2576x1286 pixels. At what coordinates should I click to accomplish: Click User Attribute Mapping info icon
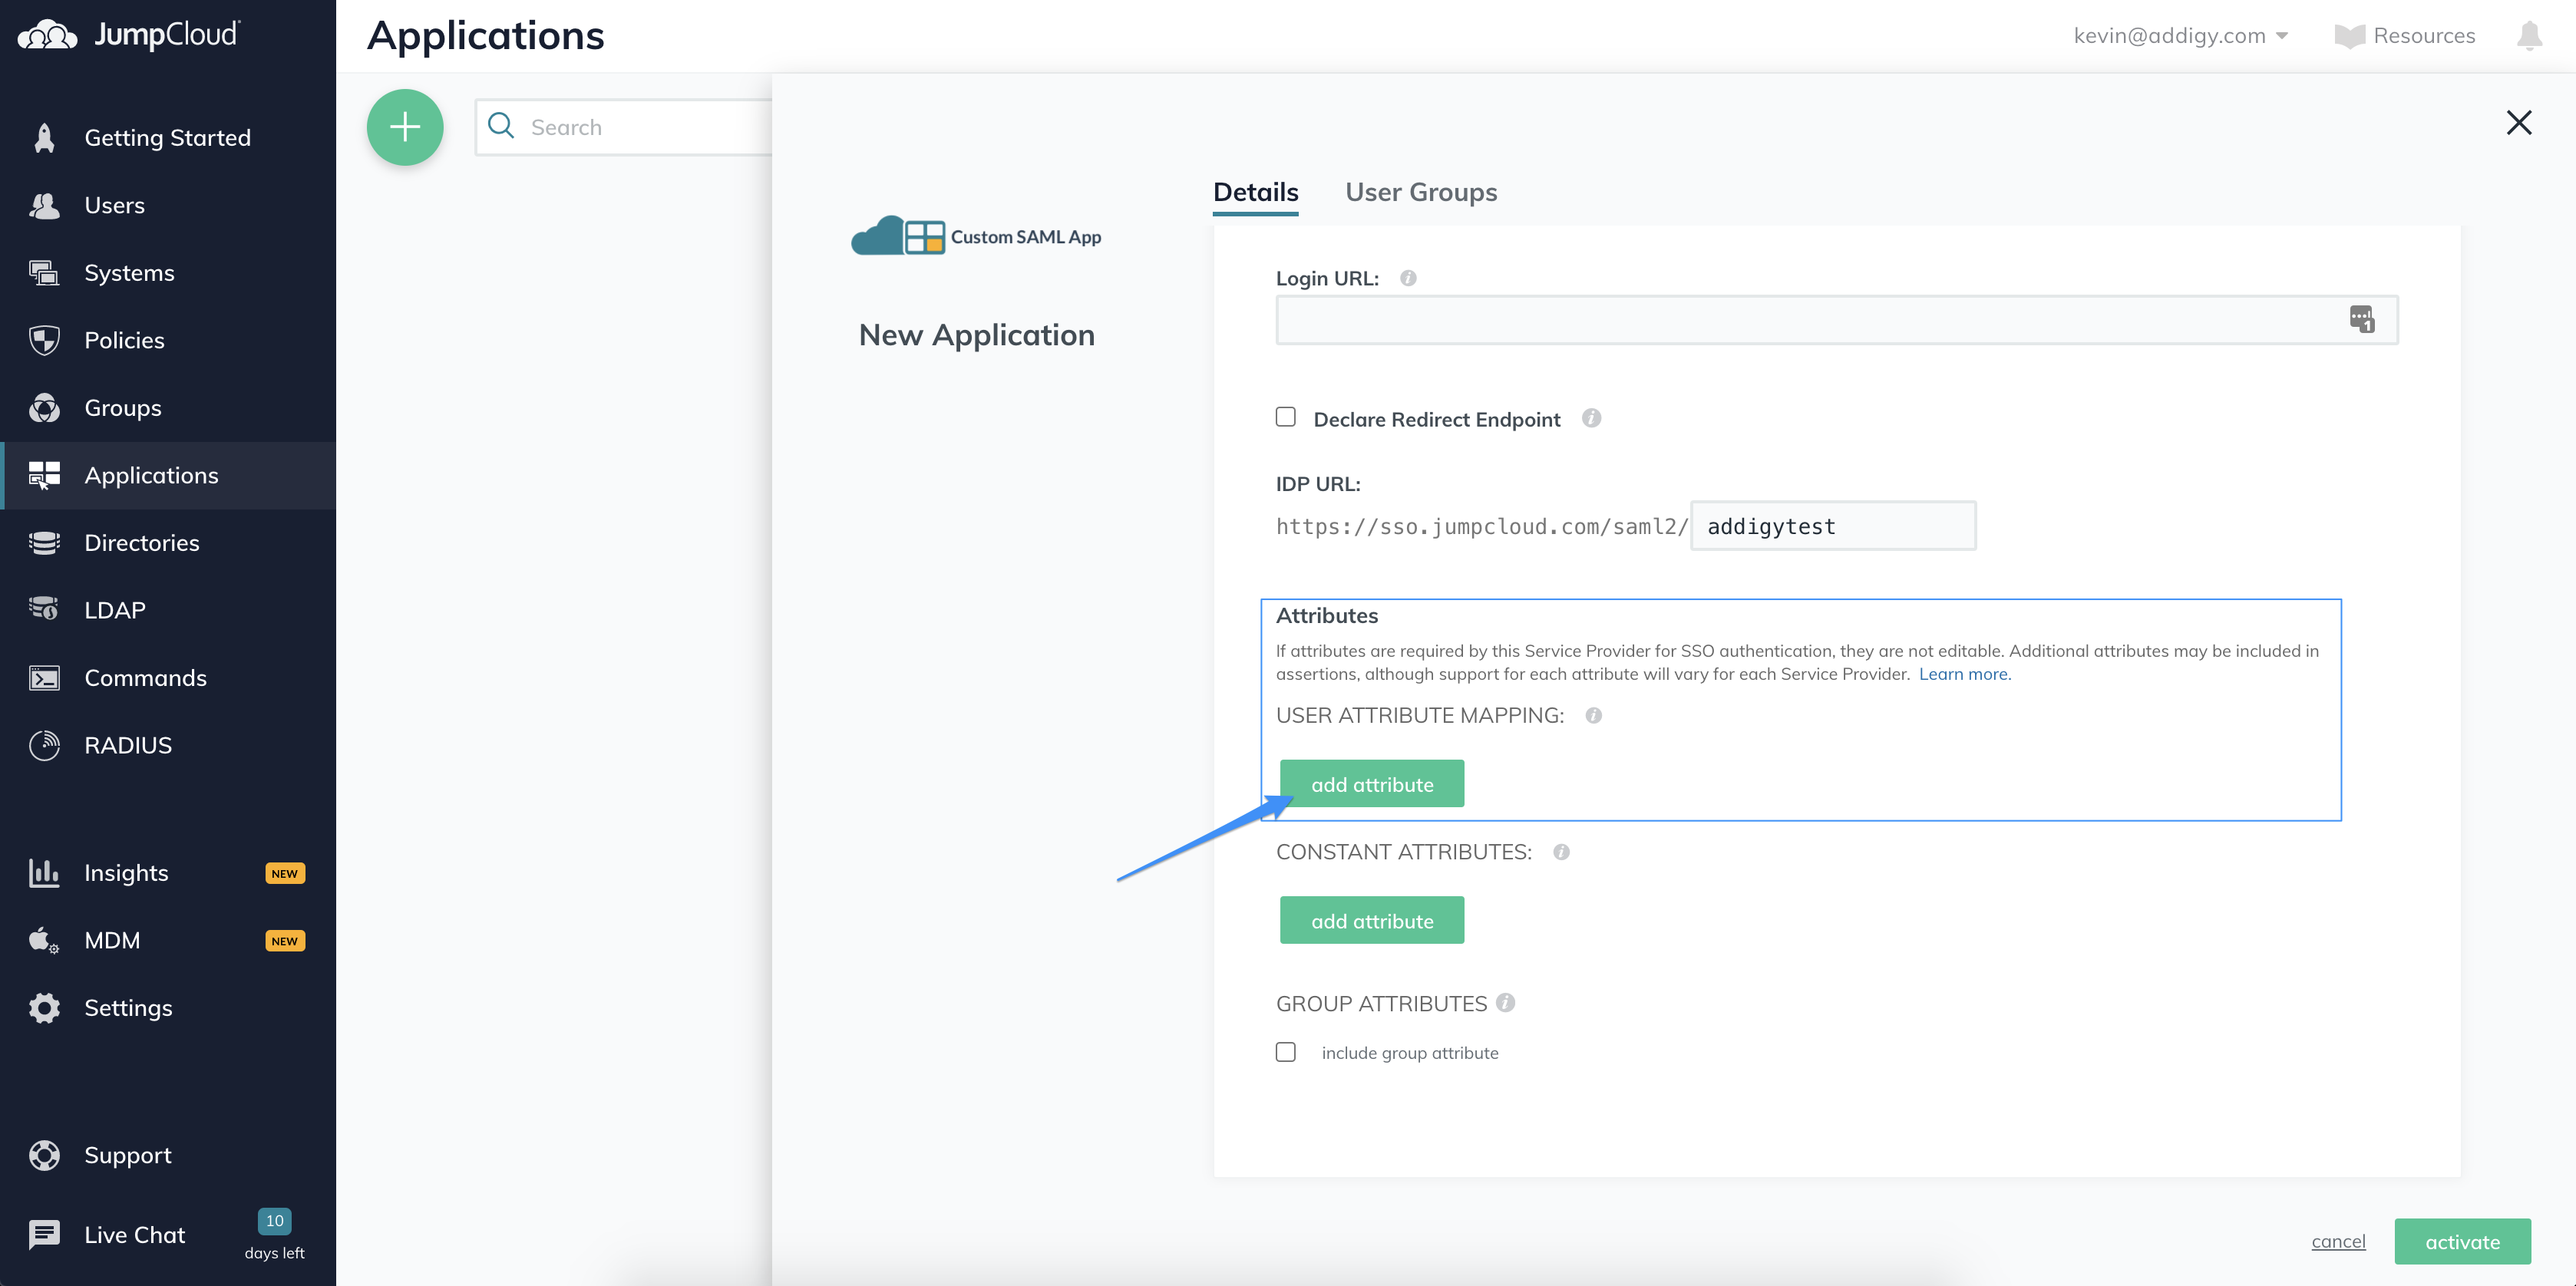tap(1594, 715)
